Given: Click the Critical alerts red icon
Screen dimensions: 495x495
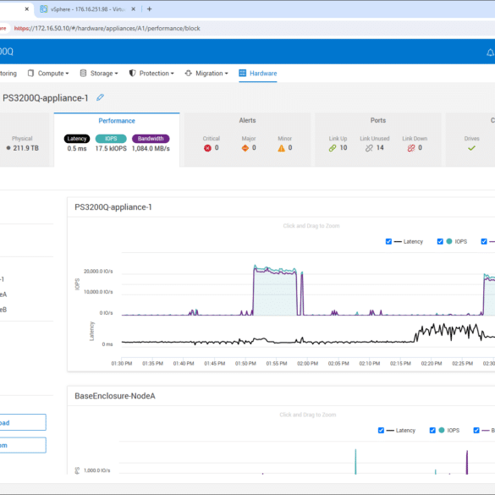Looking at the screenshot, I should [207, 148].
